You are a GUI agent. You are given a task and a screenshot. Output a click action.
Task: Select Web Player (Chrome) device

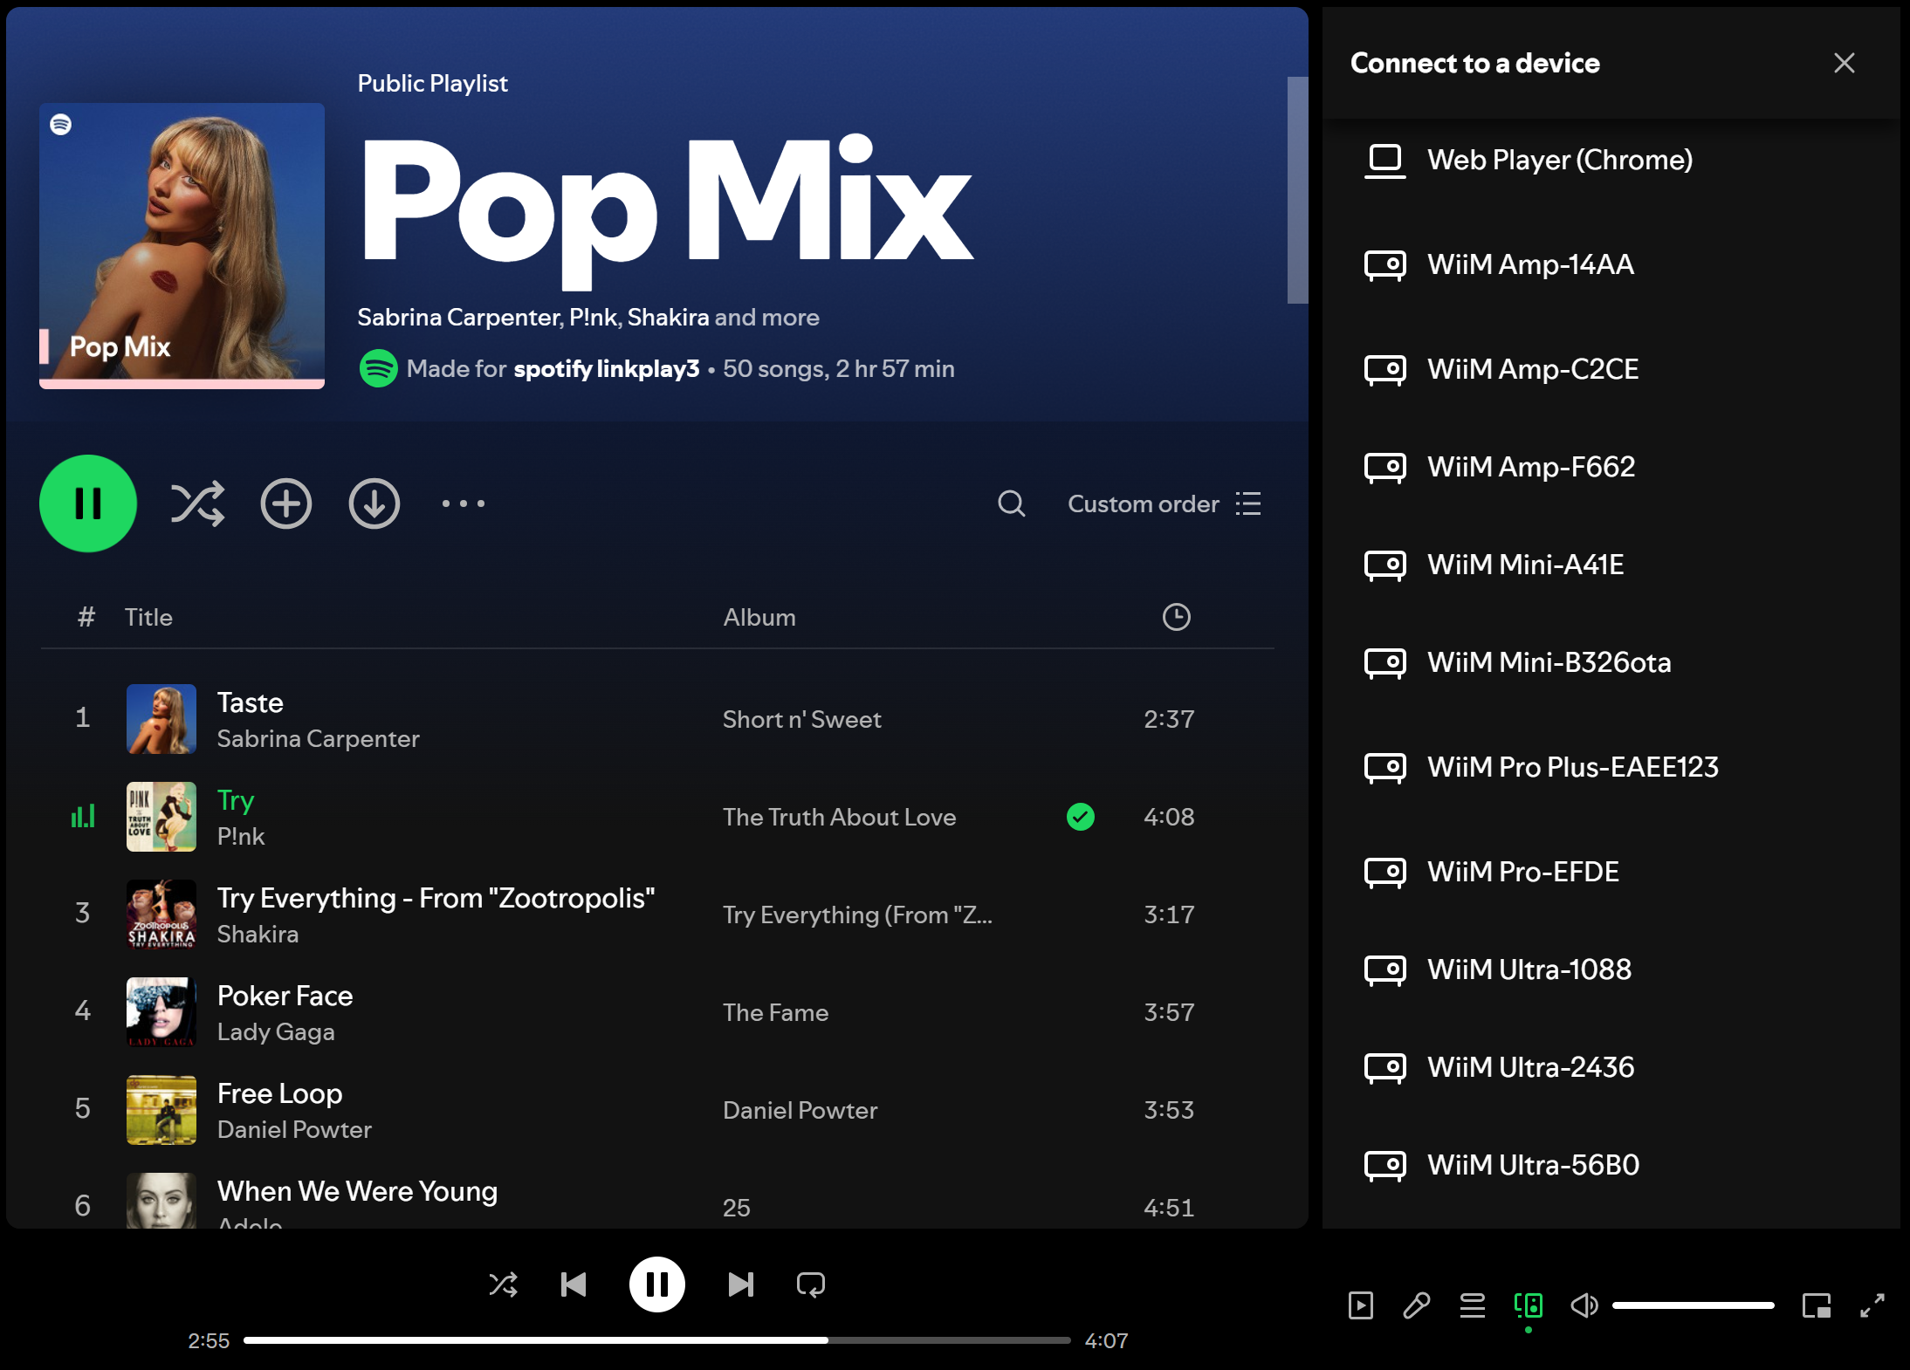1559,160
